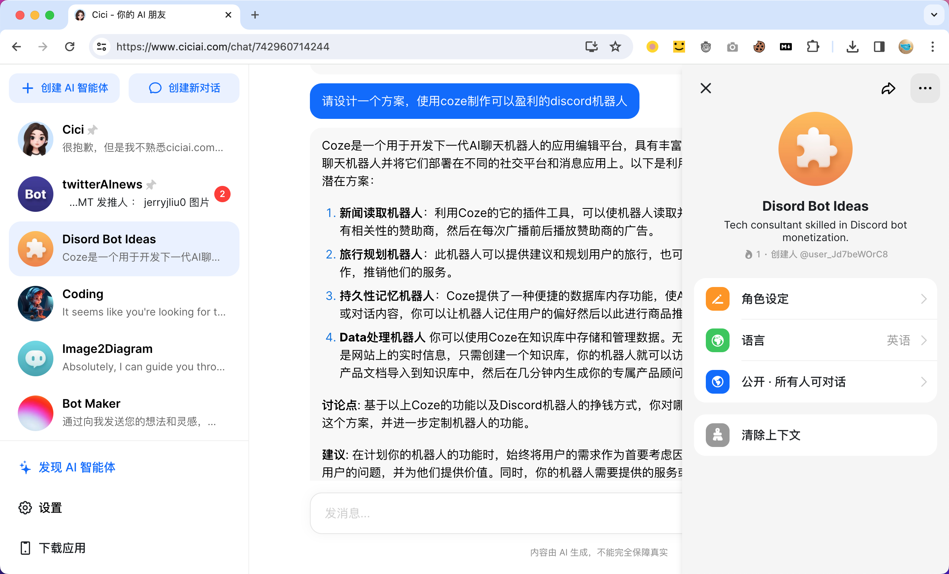Click the share arrow icon in bot panel
Screen dimensions: 949x574
pyautogui.click(x=888, y=89)
